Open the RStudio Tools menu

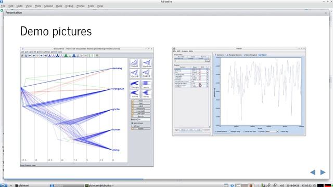pos(91,6)
